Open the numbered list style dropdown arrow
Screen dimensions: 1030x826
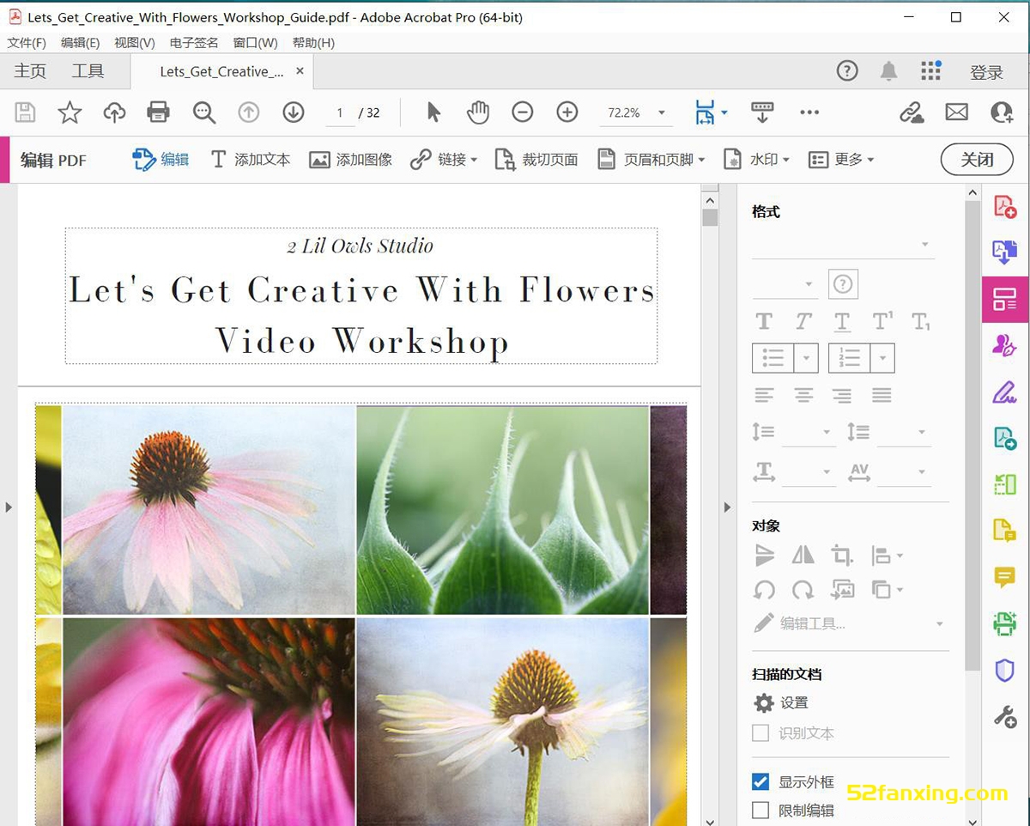pyautogui.click(x=882, y=358)
